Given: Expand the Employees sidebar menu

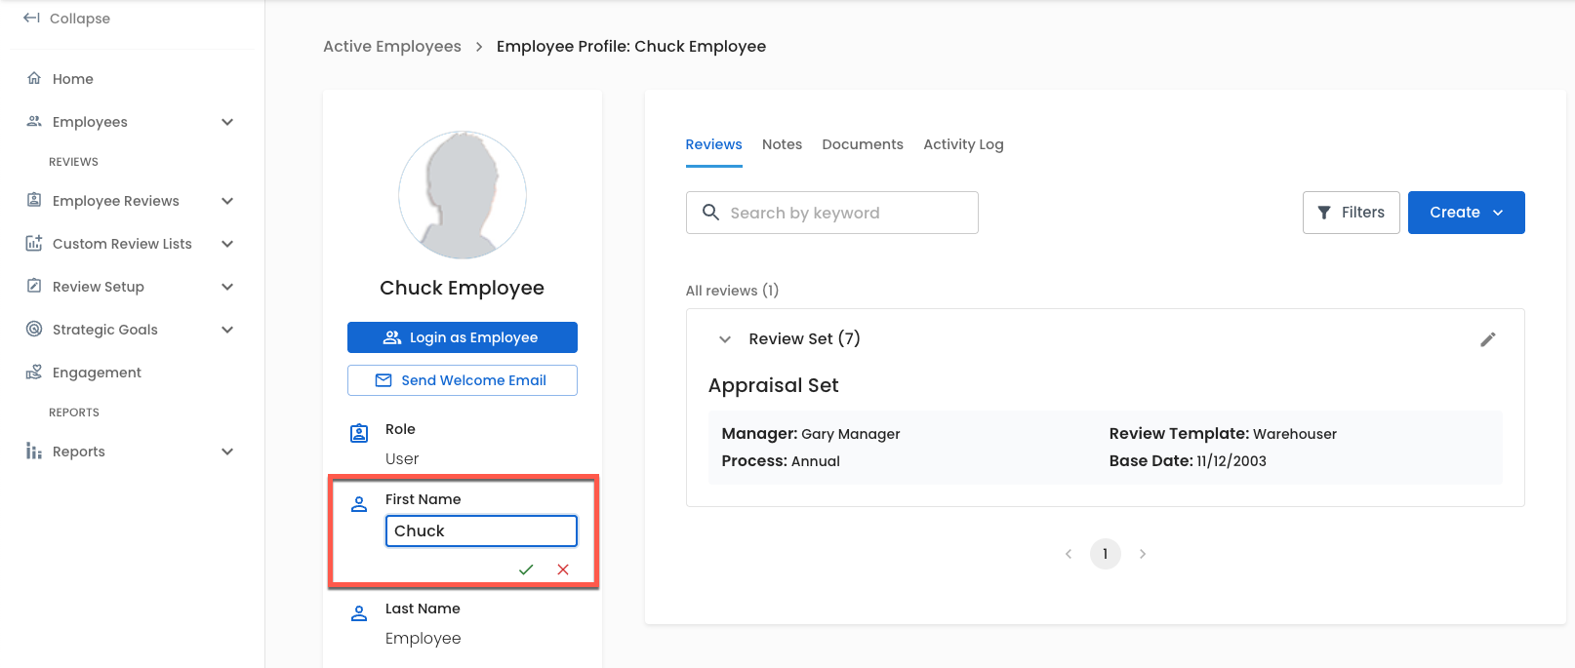Looking at the screenshot, I should point(227,122).
